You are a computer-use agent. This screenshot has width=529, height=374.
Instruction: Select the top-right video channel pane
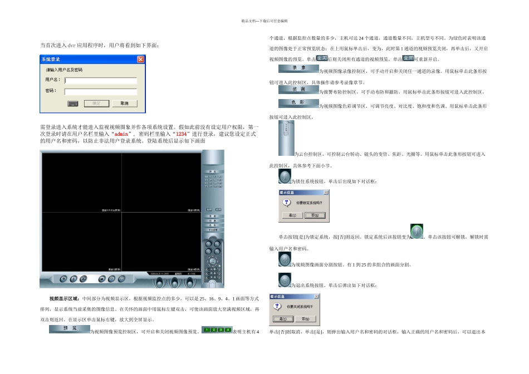161,183
